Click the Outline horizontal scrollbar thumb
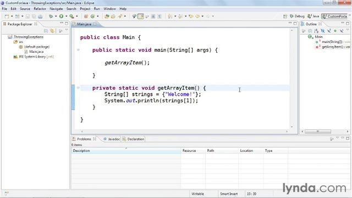This screenshot has width=352, height=198. [x=318, y=131]
